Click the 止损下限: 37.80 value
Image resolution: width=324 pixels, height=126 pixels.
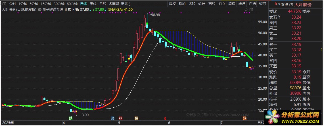(x=77, y=9)
